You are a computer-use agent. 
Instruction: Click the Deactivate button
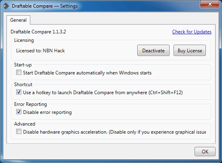point(153,50)
